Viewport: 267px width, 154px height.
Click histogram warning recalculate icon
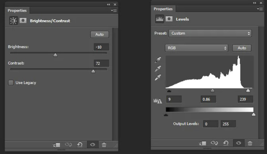pyautogui.click(x=158, y=101)
